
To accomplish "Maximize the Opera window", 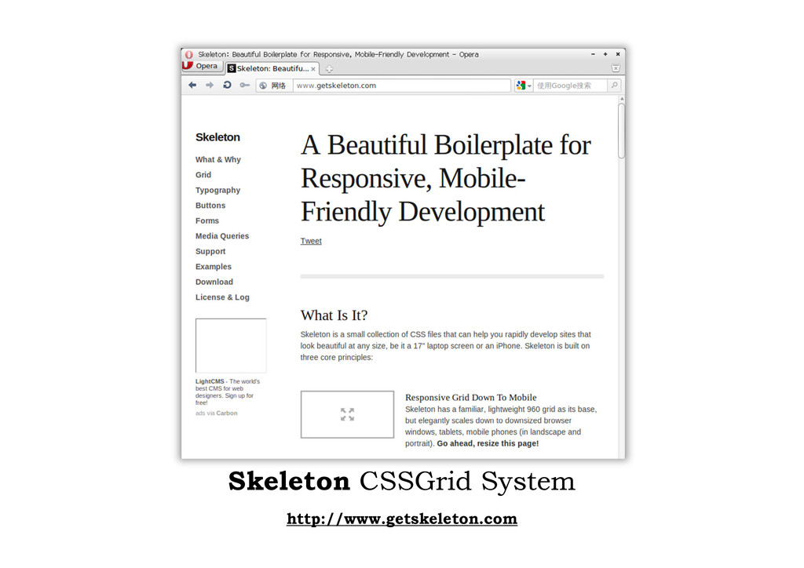I will point(605,54).
